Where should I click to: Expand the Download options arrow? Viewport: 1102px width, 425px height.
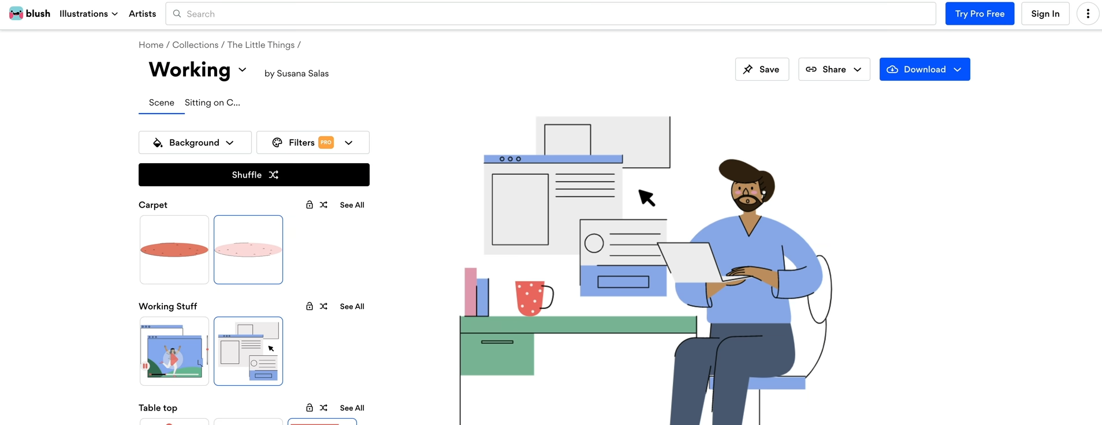[958, 69]
